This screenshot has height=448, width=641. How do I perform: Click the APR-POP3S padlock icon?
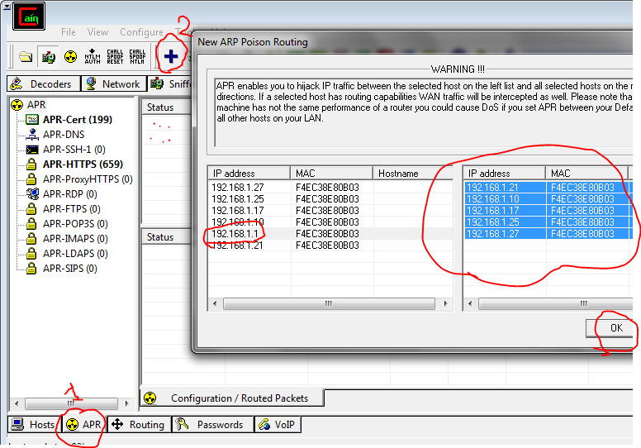pyautogui.click(x=31, y=224)
